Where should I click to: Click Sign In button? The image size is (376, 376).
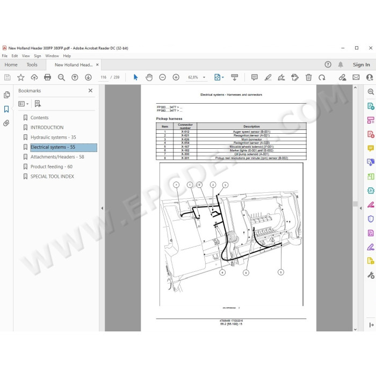click(361, 64)
